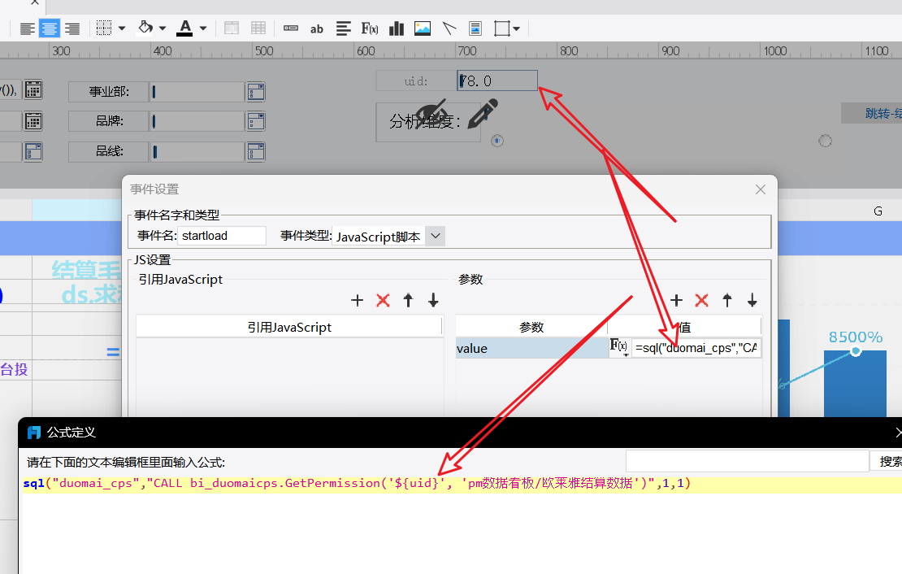Open font color dropdown arrow
The width and height of the screenshot is (902, 574).
tap(202, 28)
